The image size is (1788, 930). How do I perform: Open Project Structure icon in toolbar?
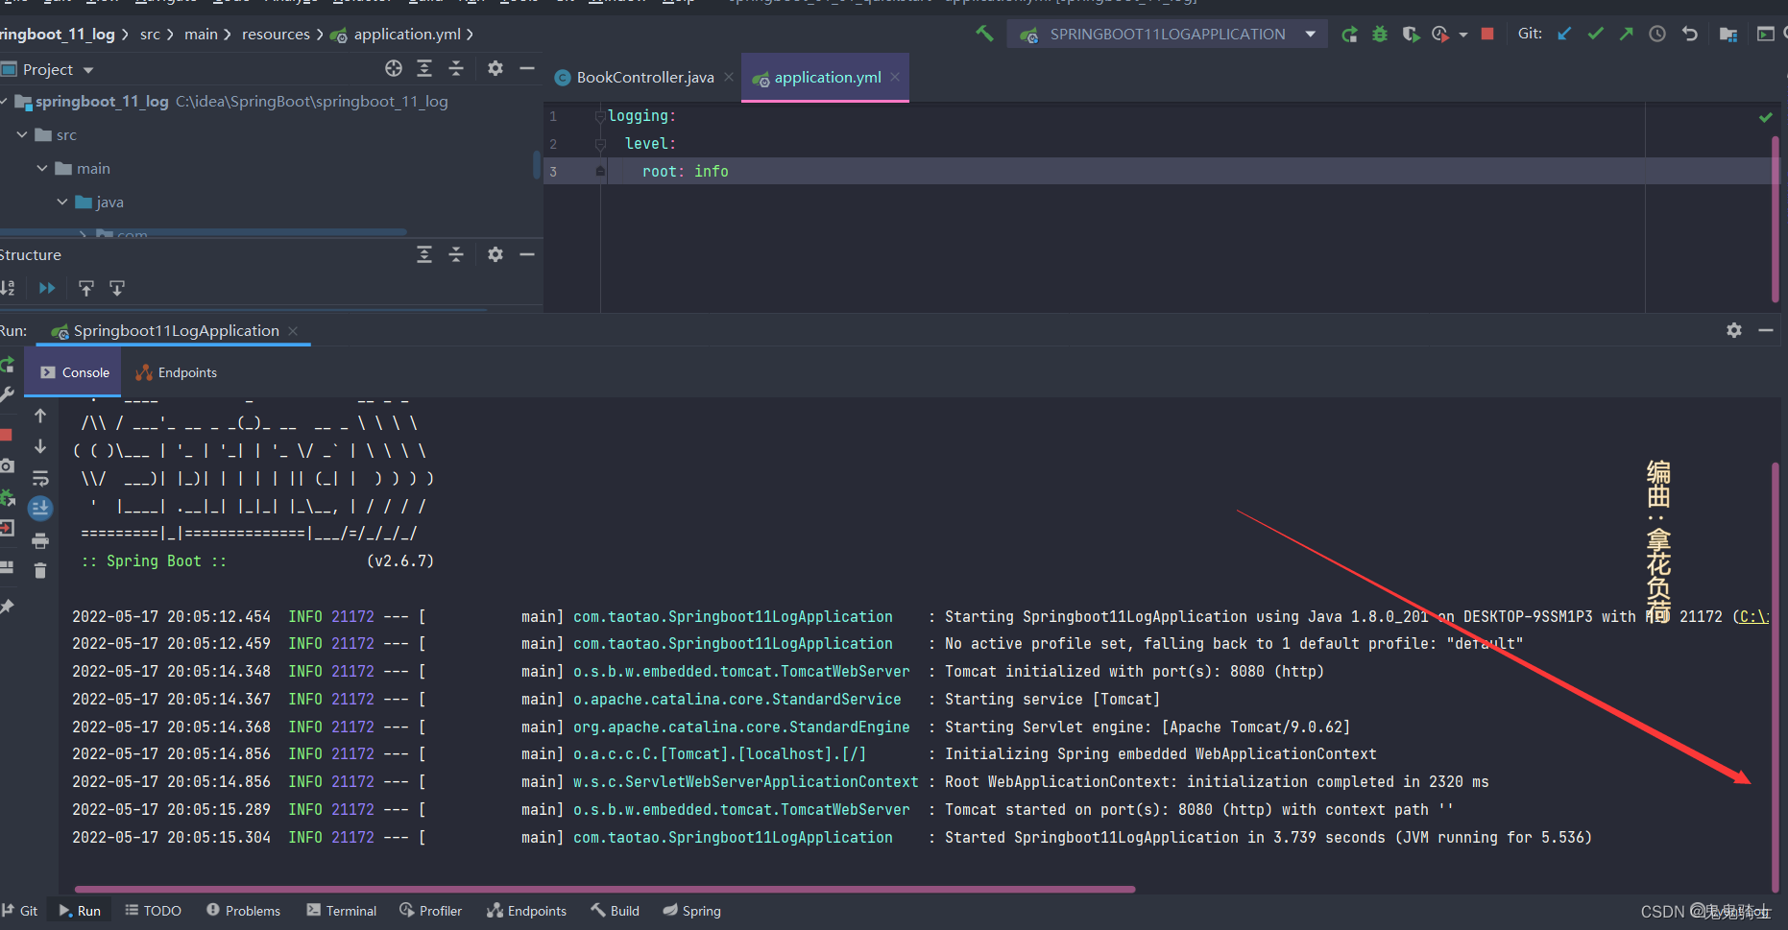(x=1728, y=35)
